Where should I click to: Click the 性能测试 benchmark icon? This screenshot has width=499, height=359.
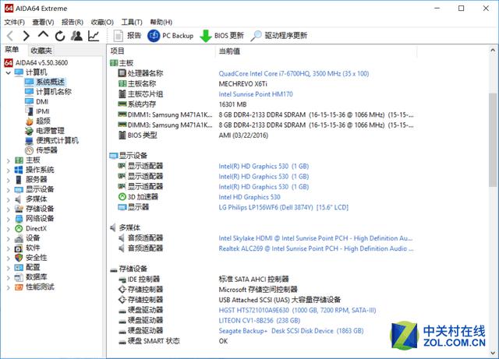click(x=19, y=287)
